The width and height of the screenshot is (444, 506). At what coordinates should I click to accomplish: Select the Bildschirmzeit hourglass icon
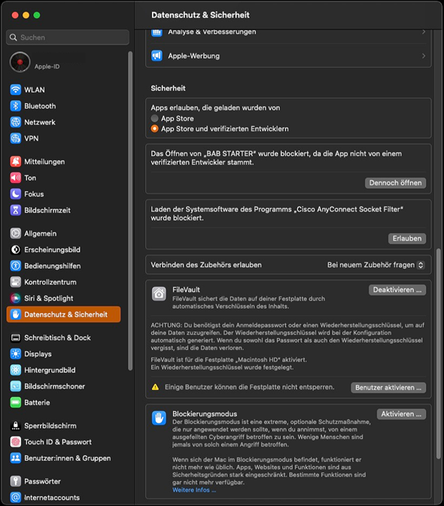point(16,210)
